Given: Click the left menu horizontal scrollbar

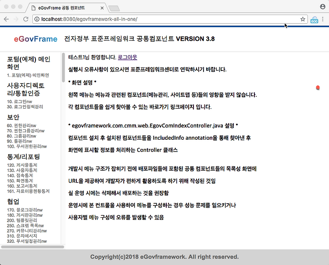Looking at the screenshot, I should tap(32, 247).
